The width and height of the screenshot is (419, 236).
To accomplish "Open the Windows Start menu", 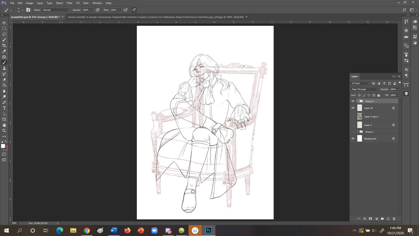I will click(6, 230).
